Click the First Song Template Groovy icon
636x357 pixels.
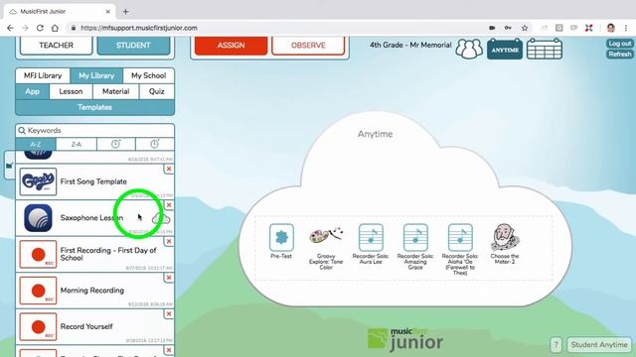tap(38, 181)
